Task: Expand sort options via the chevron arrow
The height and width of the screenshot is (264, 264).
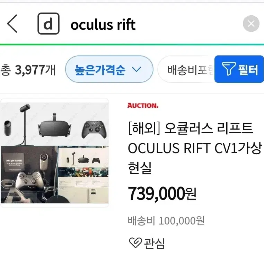Action: [x=137, y=69]
